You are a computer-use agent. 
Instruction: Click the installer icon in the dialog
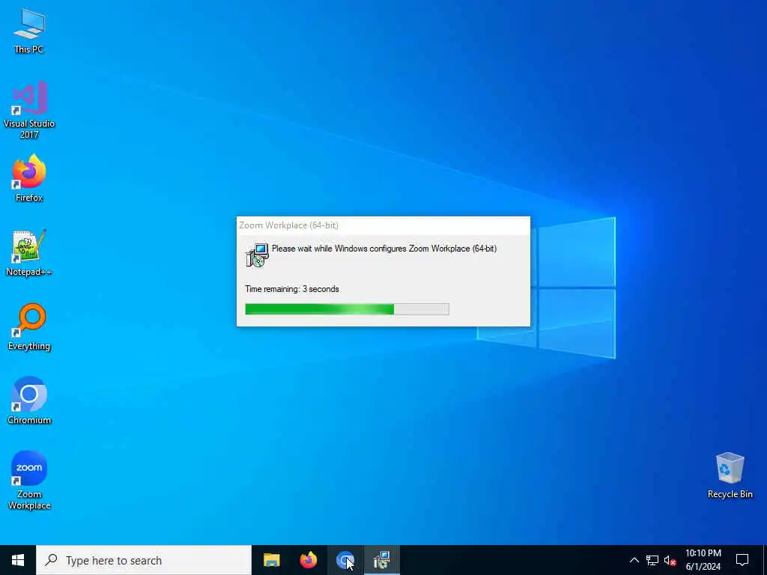(x=257, y=255)
